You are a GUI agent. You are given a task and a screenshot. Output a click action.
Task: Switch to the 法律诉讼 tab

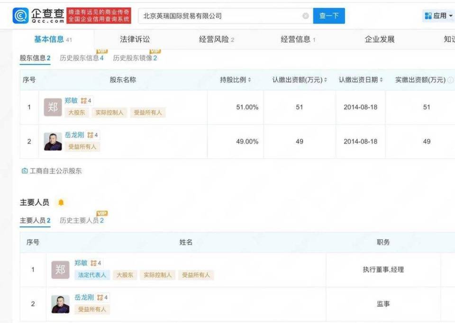click(135, 39)
